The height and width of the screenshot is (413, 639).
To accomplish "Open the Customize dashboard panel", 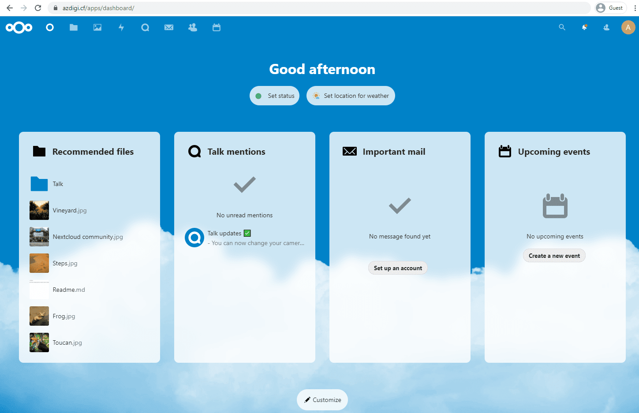I will tap(322, 400).
